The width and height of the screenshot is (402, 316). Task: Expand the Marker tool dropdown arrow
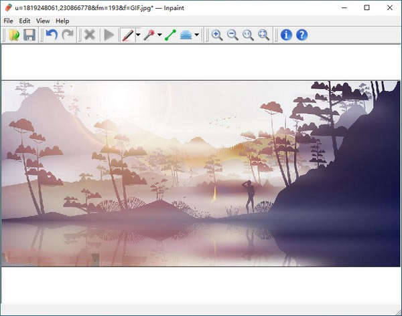tap(137, 35)
